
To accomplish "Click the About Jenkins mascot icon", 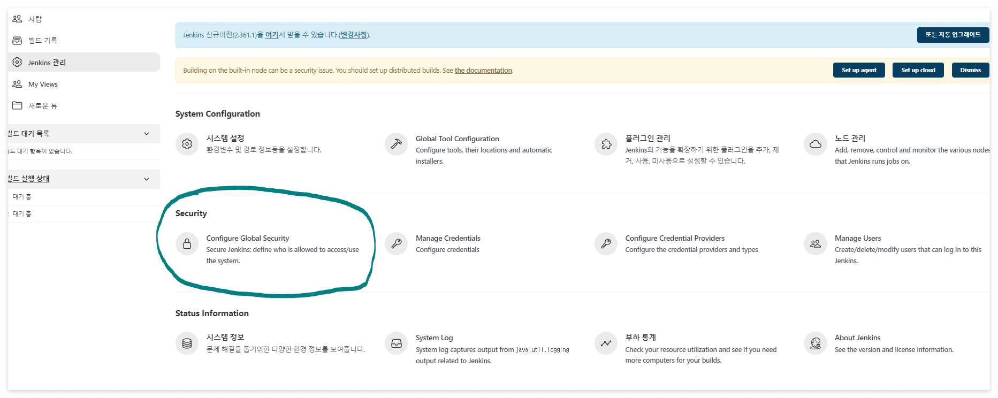I will [815, 343].
